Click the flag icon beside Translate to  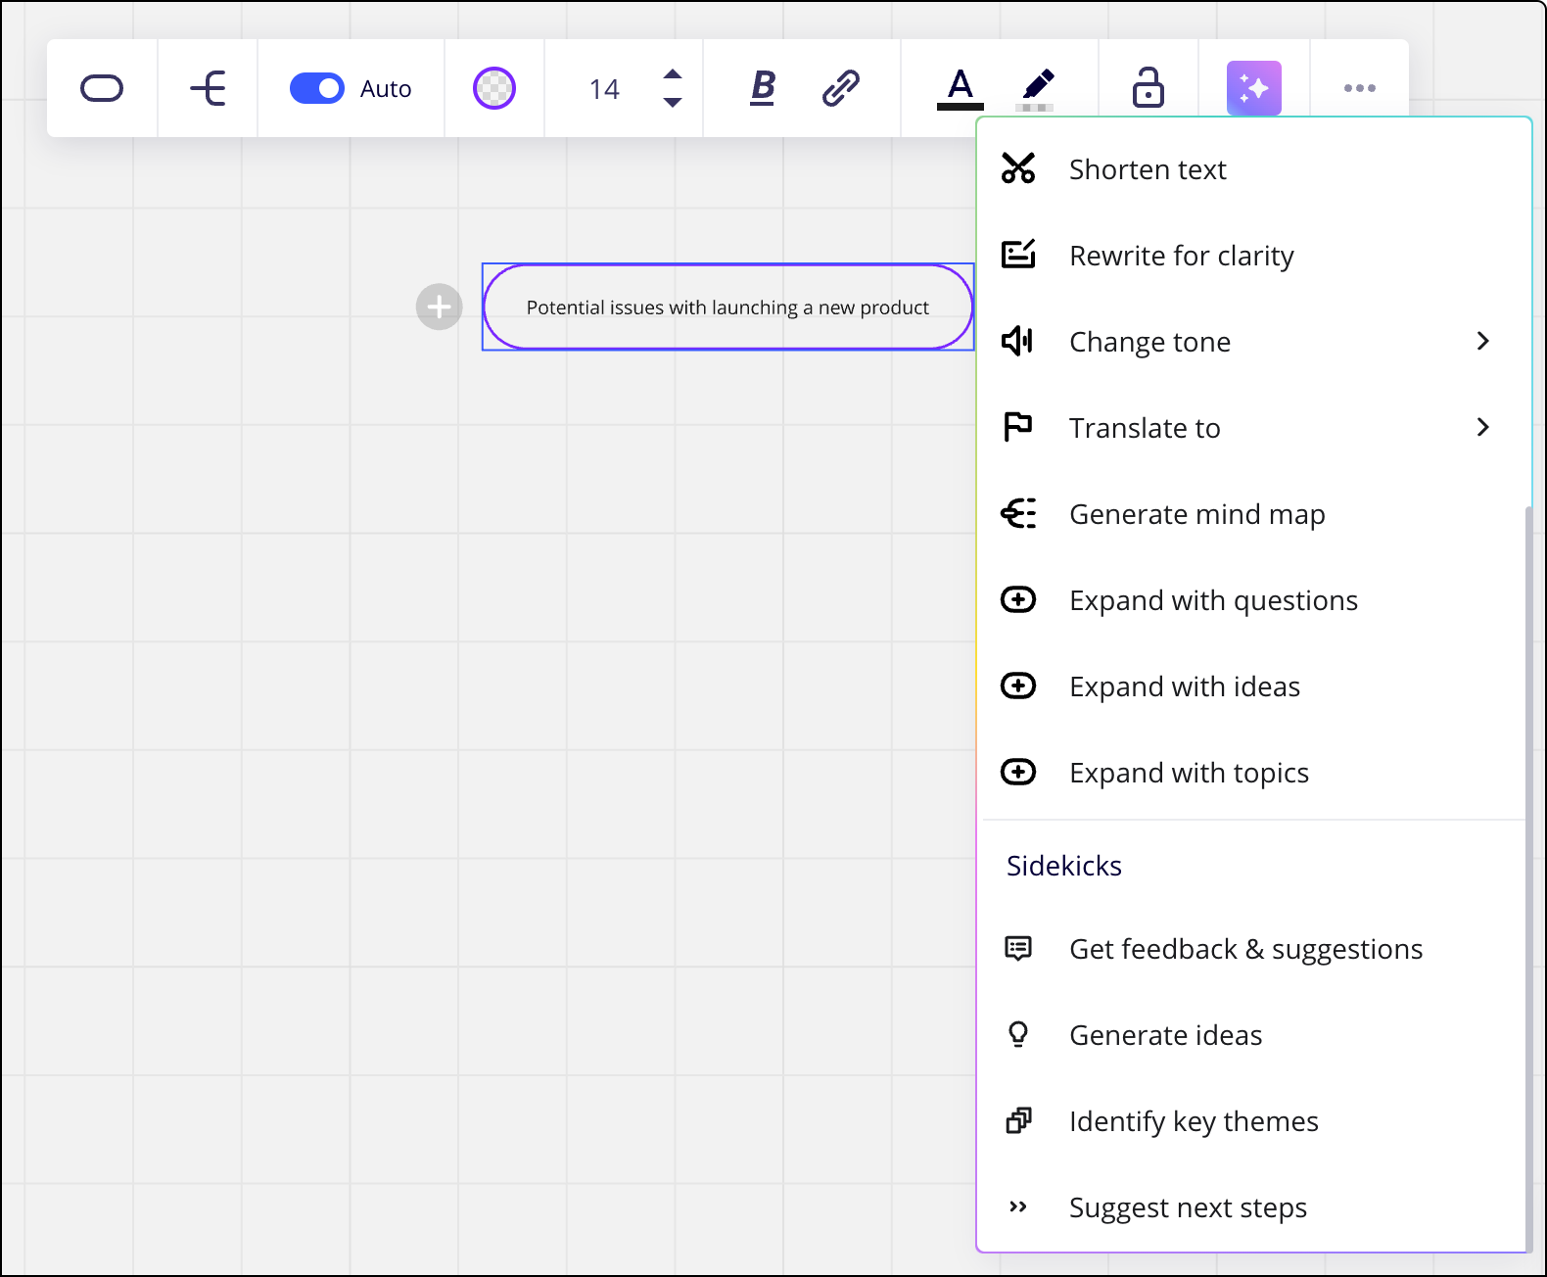pyautogui.click(x=1018, y=427)
